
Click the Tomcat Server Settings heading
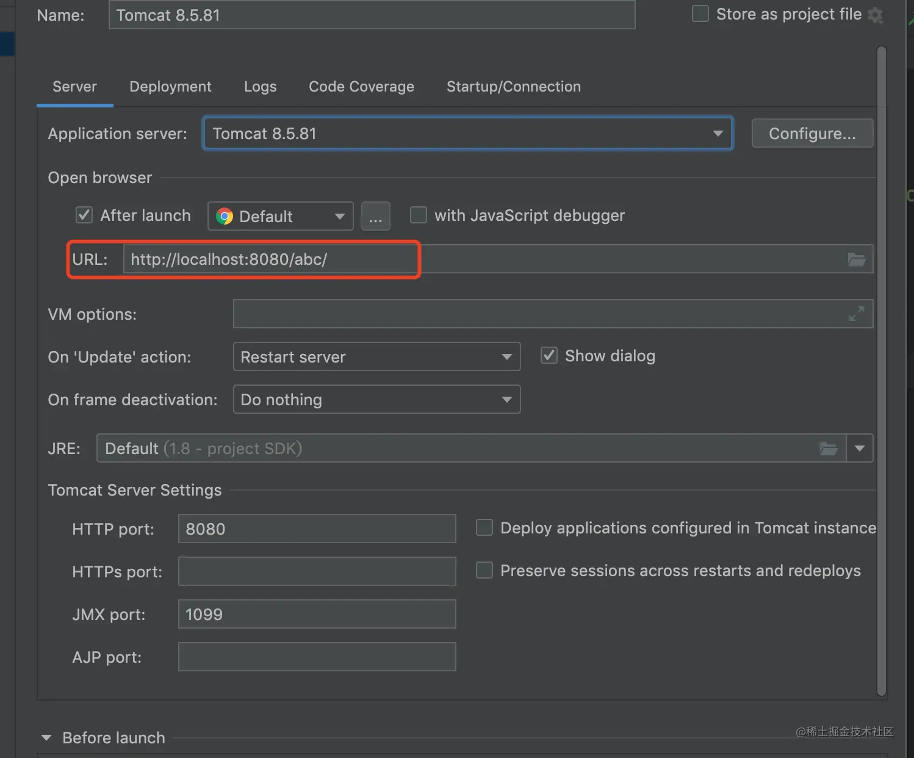[135, 490]
